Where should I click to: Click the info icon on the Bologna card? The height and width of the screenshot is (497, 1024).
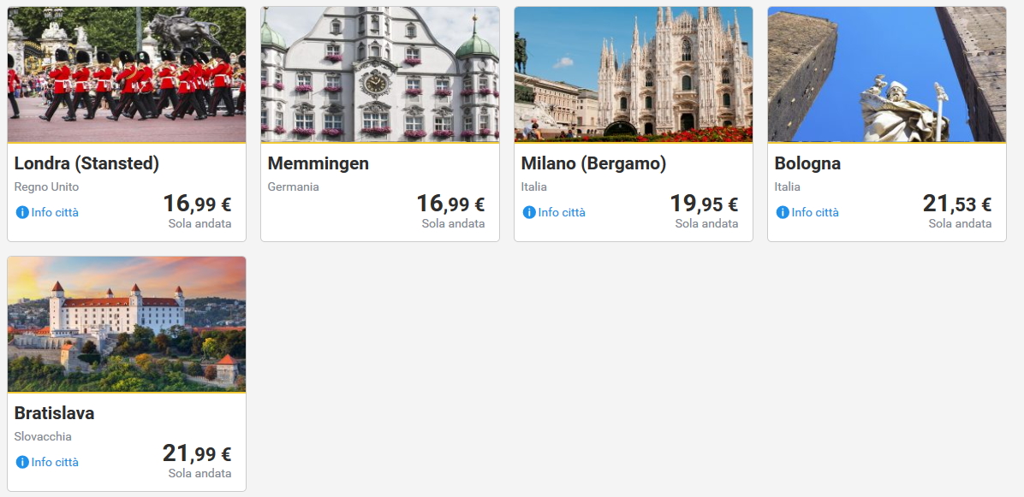pos(783,212)
